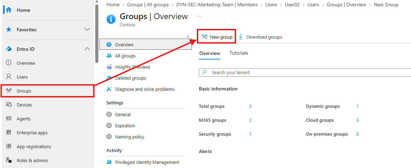Open Groups | All groups breadcrumb
411x168 pixels.
(148, 5)
